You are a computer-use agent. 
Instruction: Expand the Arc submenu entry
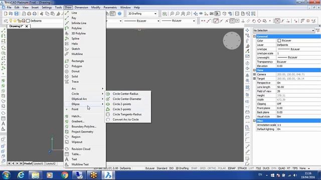102,88
